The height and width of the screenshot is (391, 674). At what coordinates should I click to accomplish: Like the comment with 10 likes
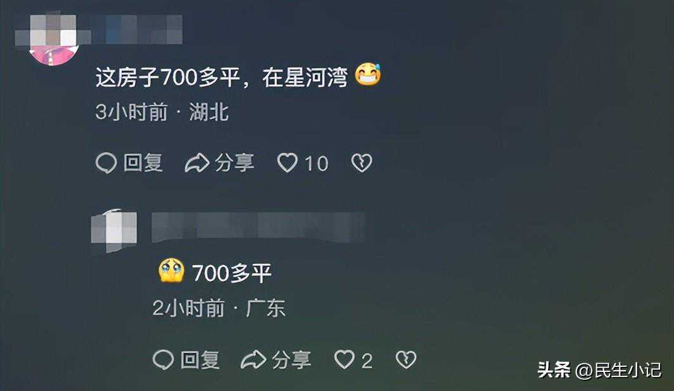pyautogui.click(x=288, y=163)
